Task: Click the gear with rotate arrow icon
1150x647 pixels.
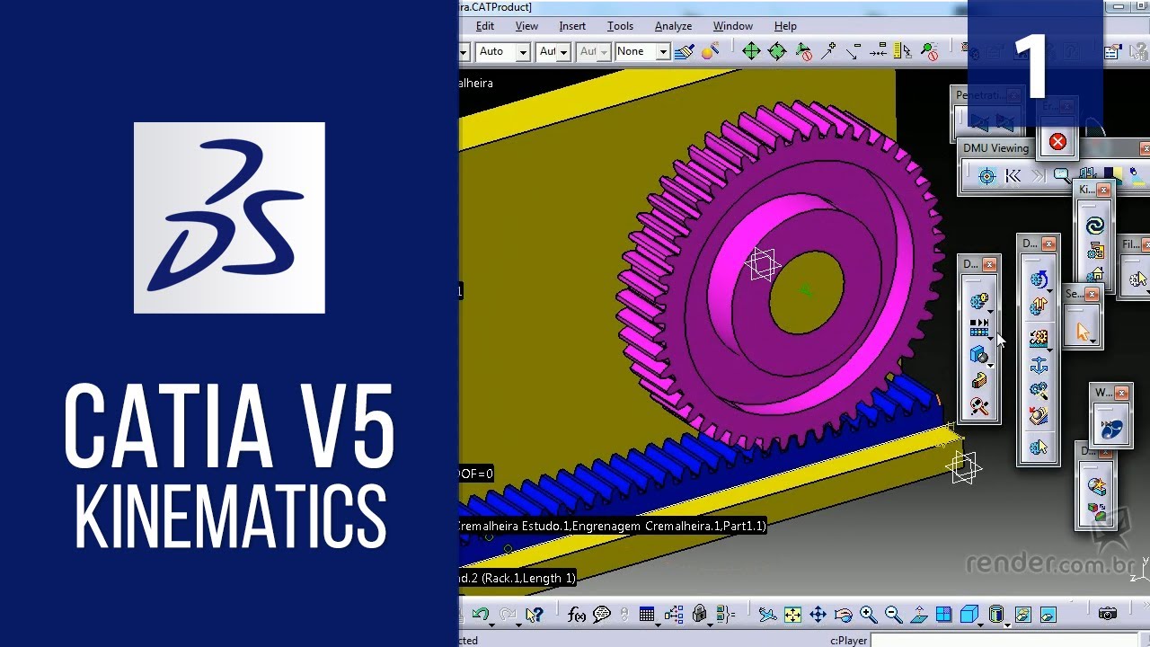Action: tap(1039, 279)
